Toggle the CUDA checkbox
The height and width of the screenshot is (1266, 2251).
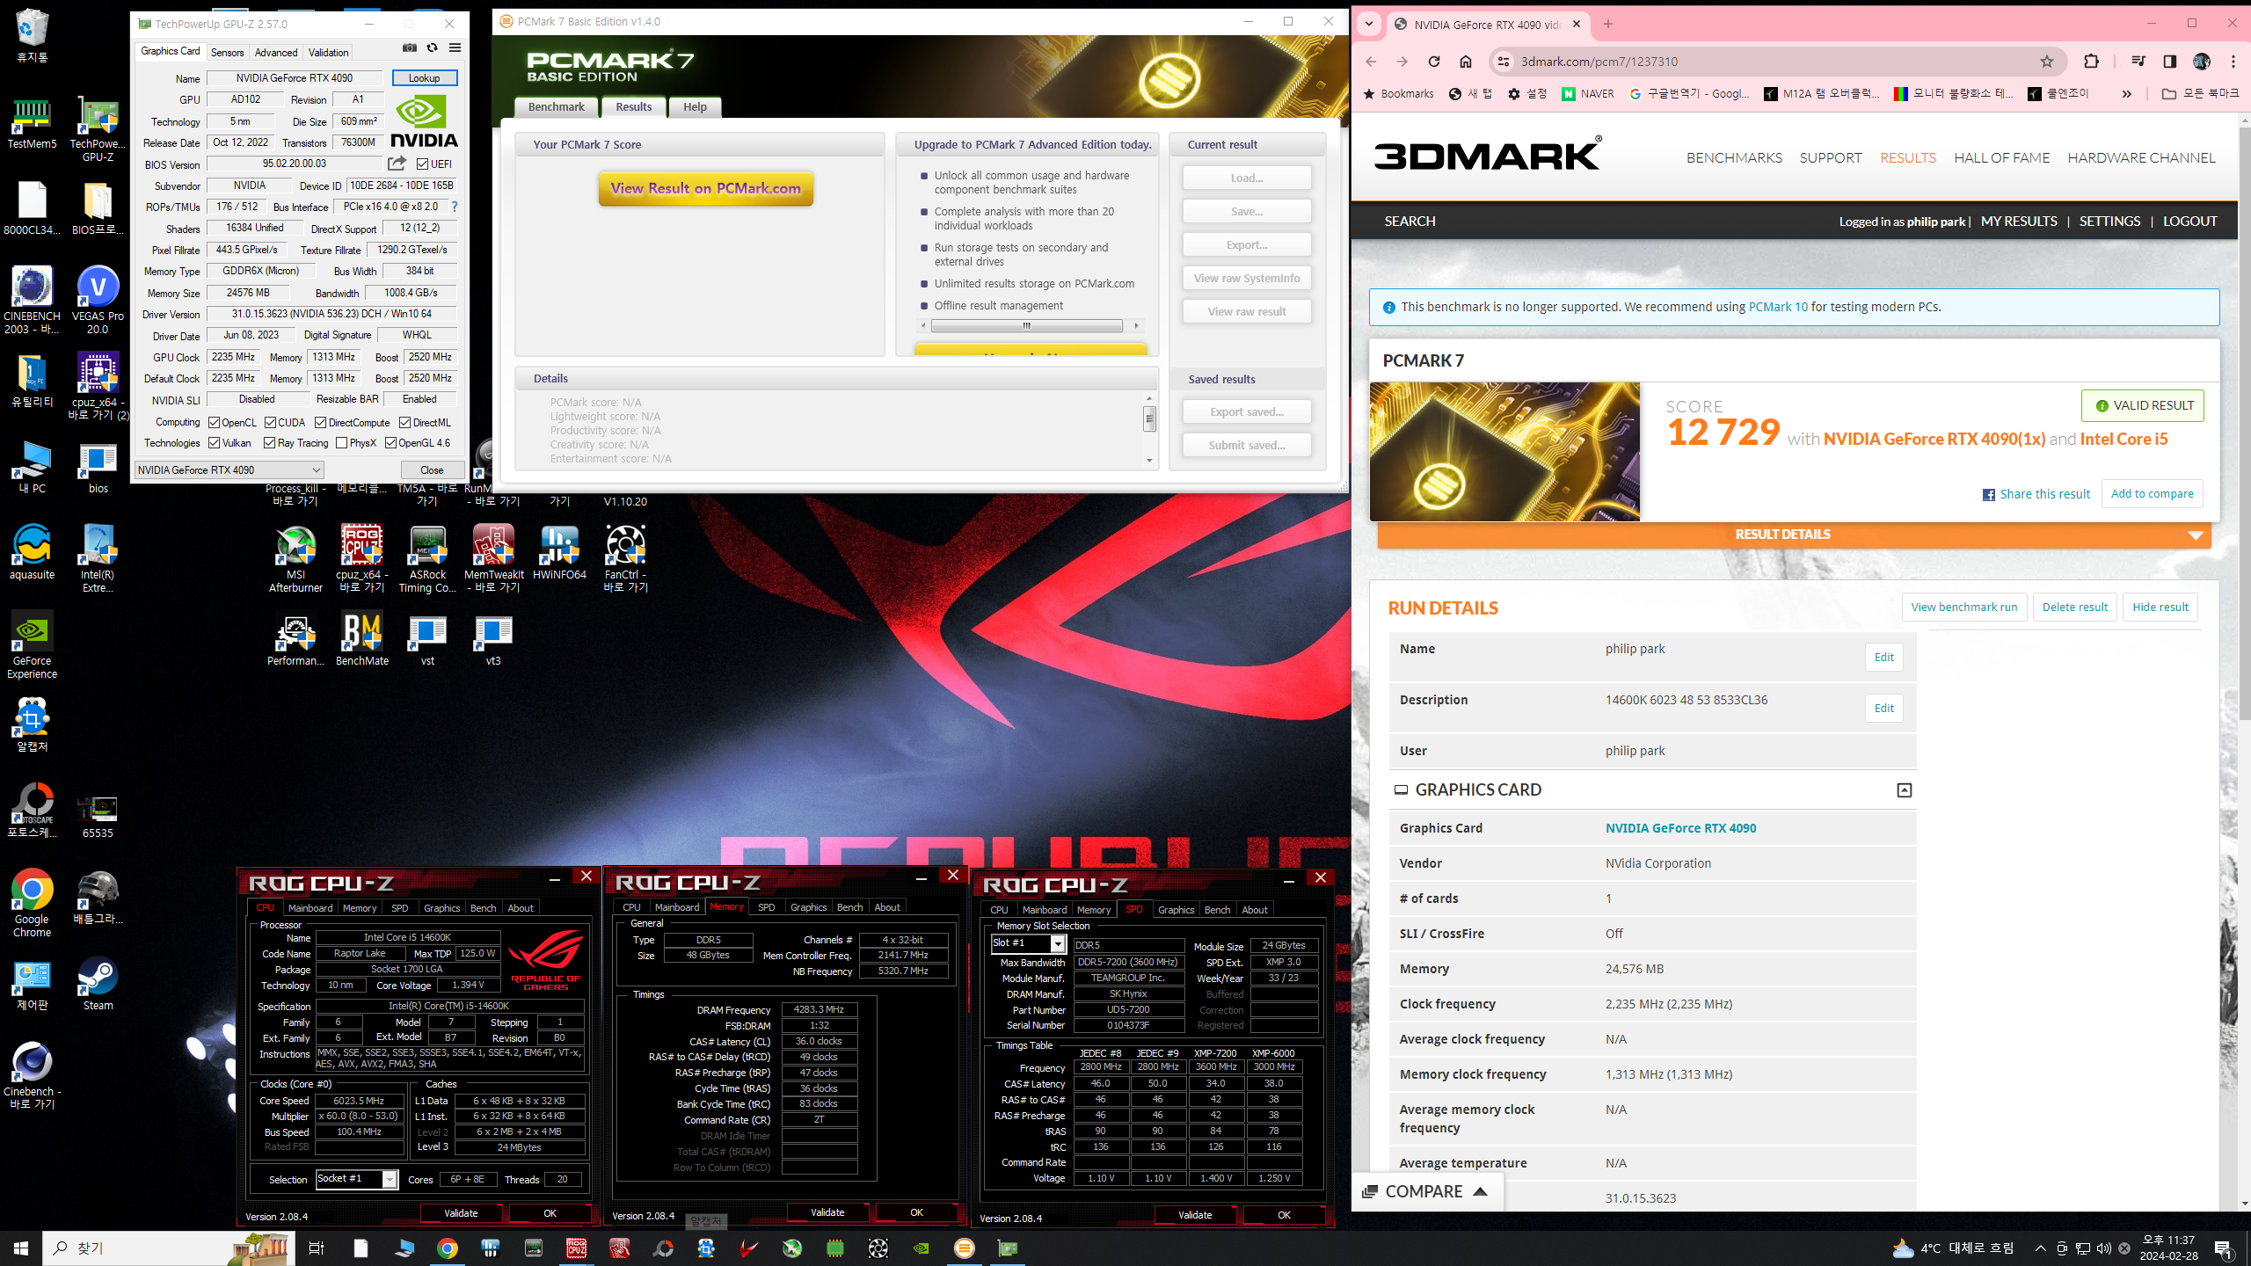270,423
